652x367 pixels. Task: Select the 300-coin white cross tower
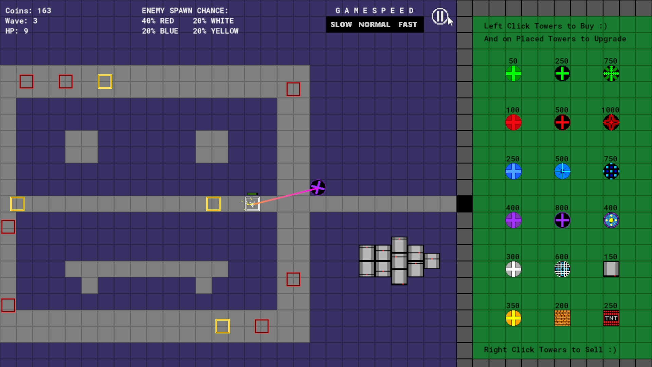(x=513, y=269)
